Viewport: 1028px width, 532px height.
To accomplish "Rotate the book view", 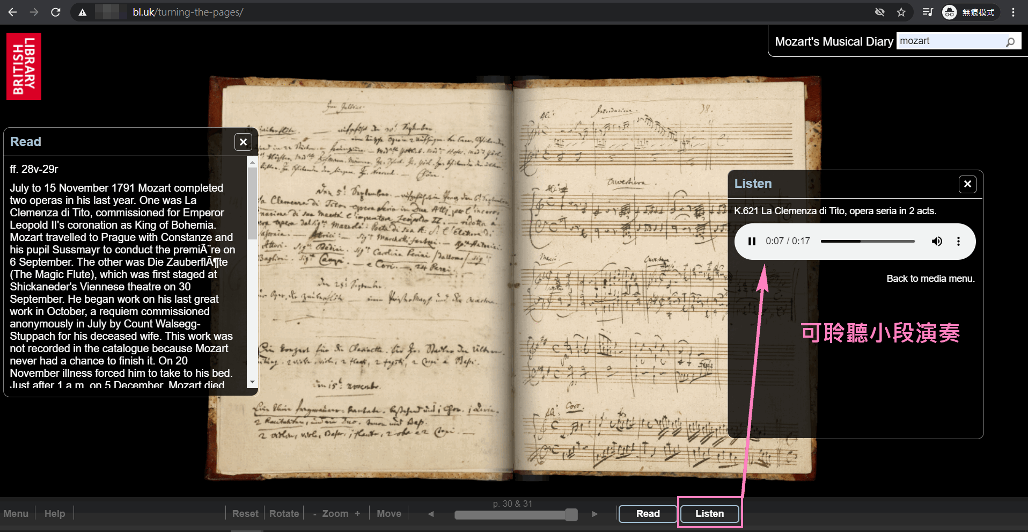I will pos(284,513).
